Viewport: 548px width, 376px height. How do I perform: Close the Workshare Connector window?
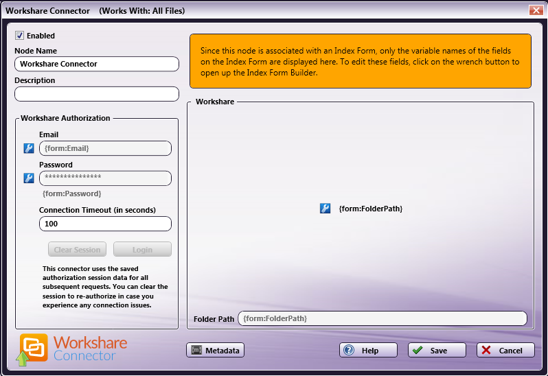pyautogui.click(x=536, y=10)
